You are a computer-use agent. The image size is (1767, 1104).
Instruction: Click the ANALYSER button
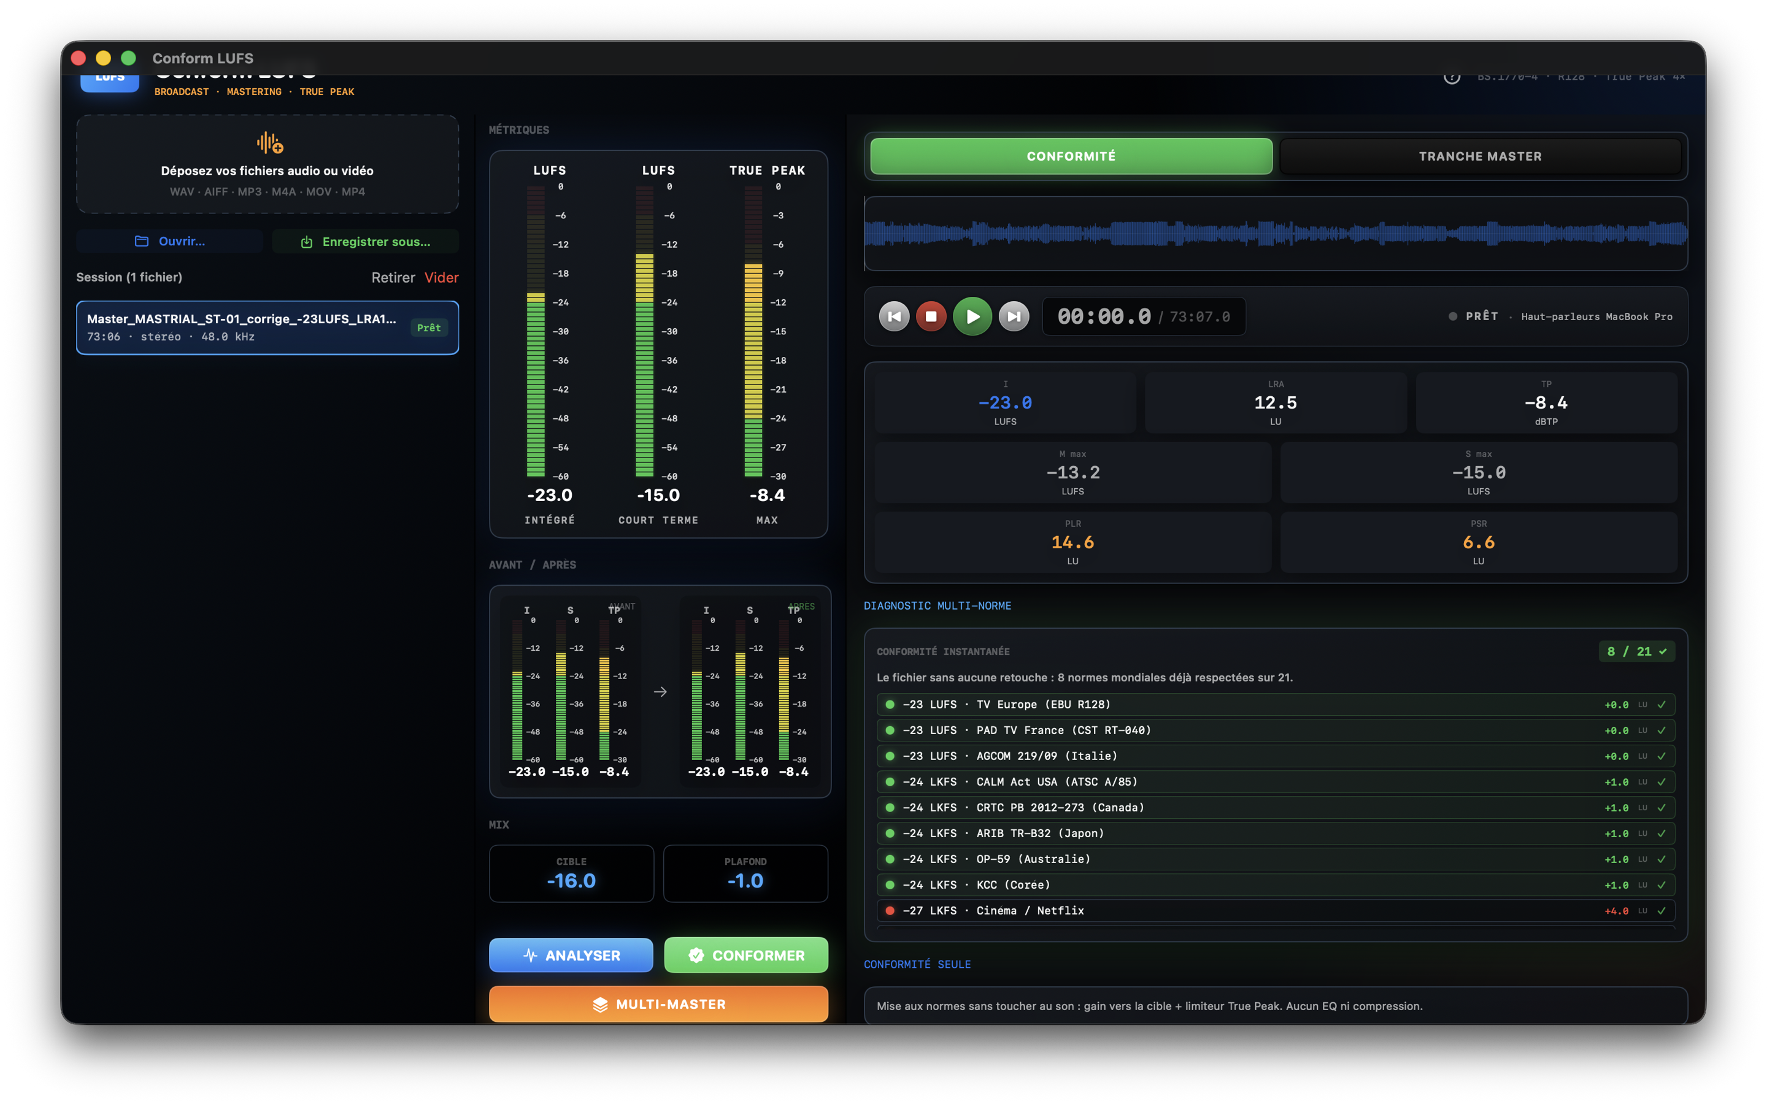coord(571,955)
